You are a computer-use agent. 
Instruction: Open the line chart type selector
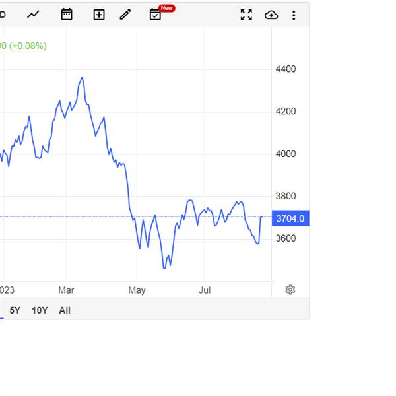33,15
